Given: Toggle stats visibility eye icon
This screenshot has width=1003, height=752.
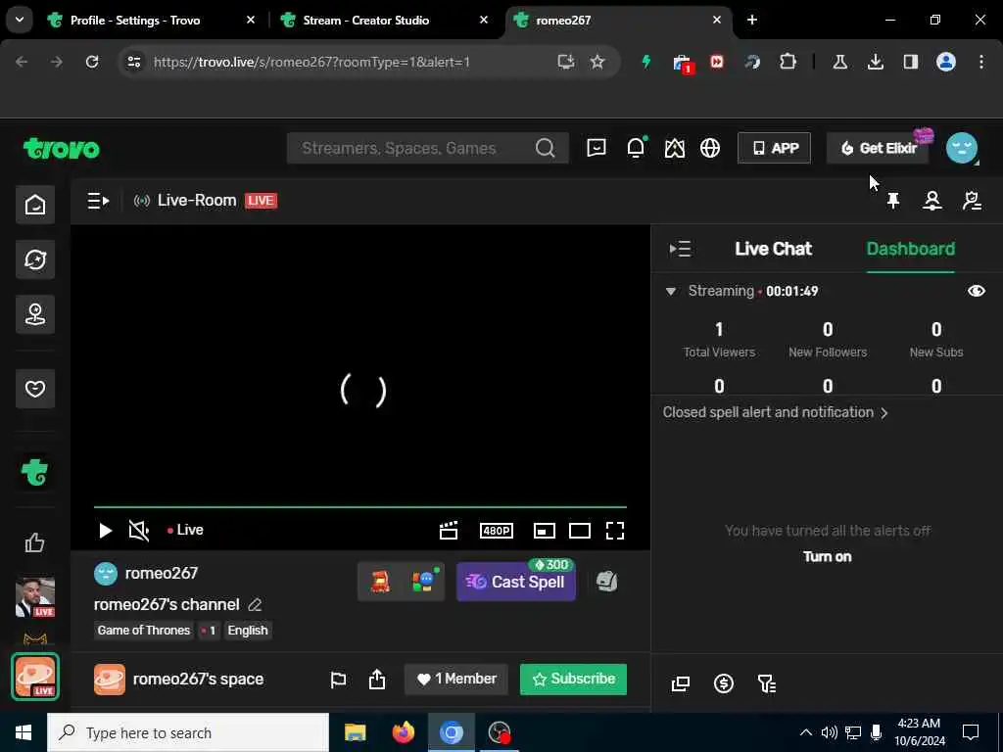Looking at the screenshot, I should click(977, 291).
